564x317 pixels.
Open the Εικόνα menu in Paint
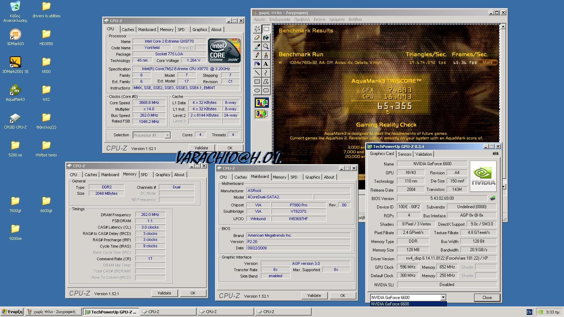coord(319,19)
